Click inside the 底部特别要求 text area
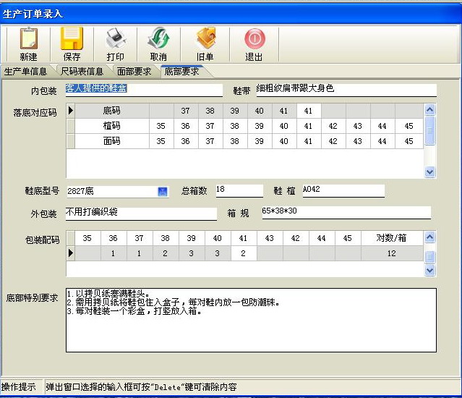The width and height of the screenshot is (462, 398). click(x=251, y=320)
